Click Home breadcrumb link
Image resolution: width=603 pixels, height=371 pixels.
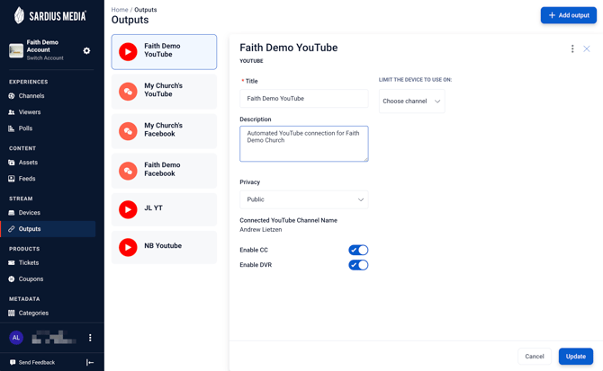[120, 10]
